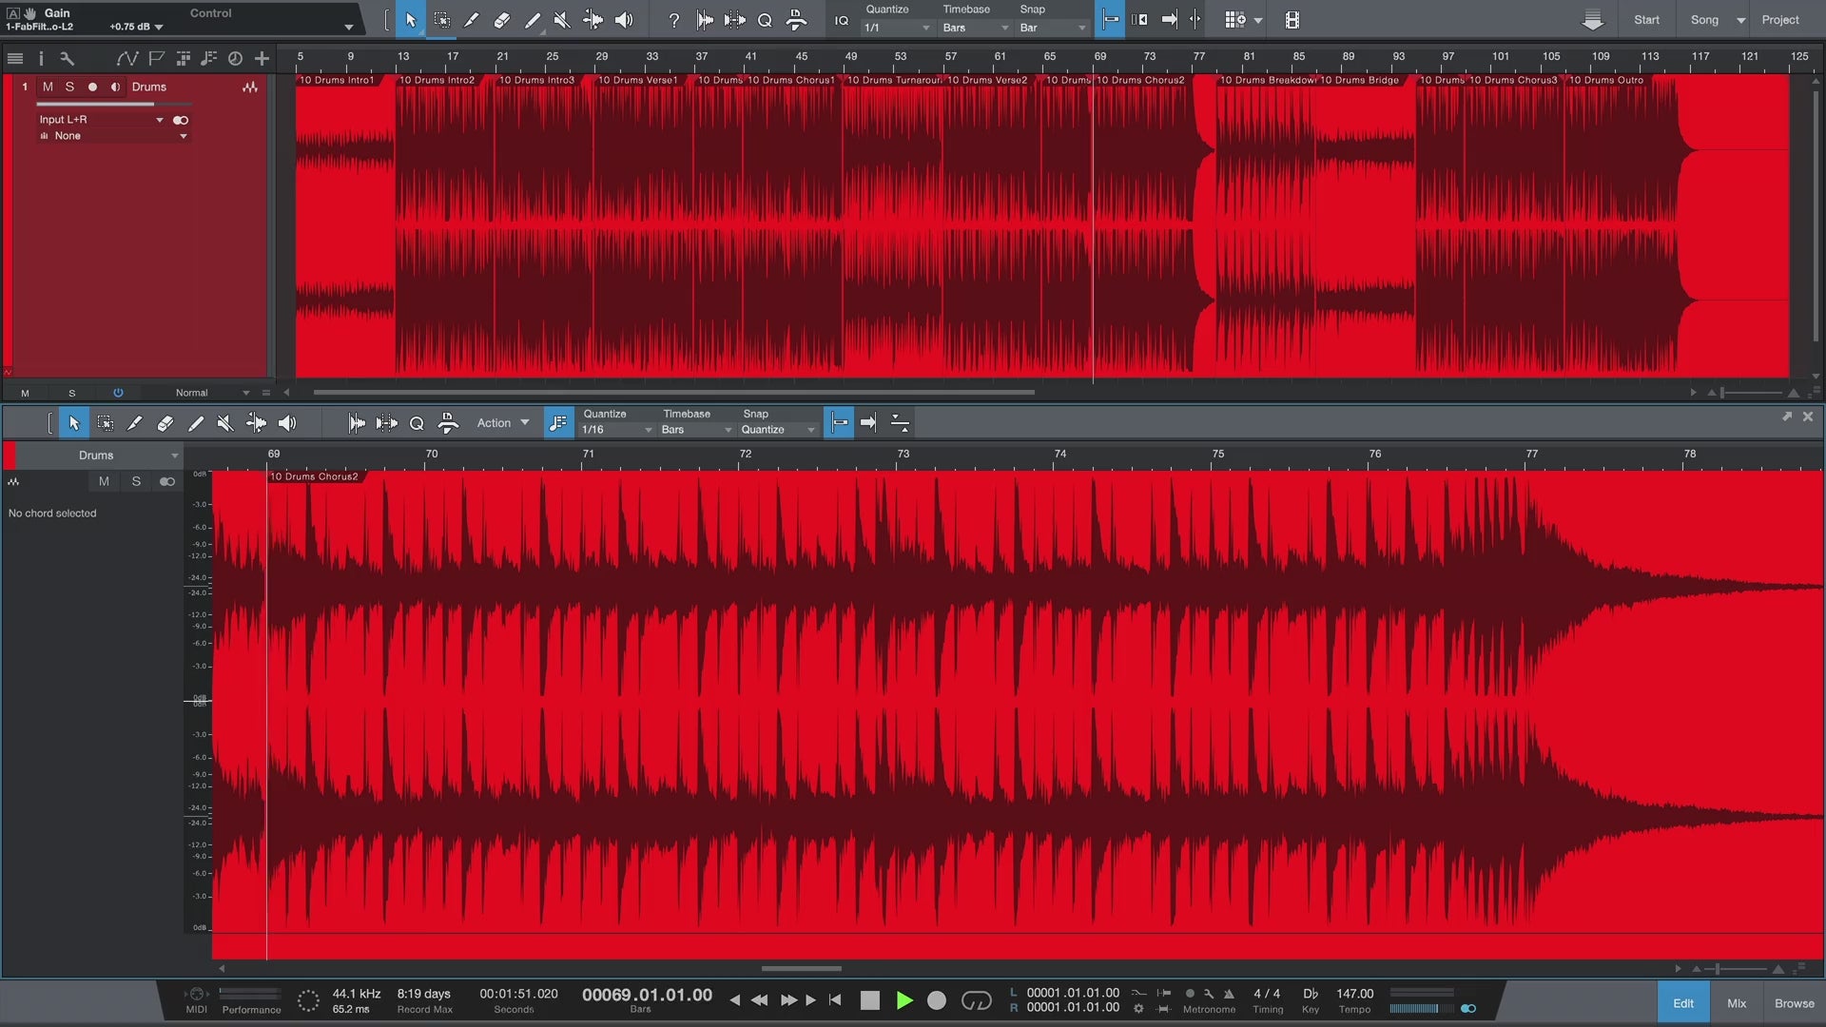Click the Start page button

coord(1646,20)
